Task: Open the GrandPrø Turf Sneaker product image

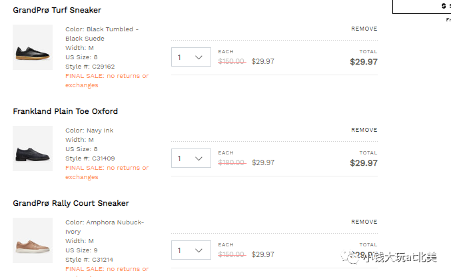Action: point(33,47)
